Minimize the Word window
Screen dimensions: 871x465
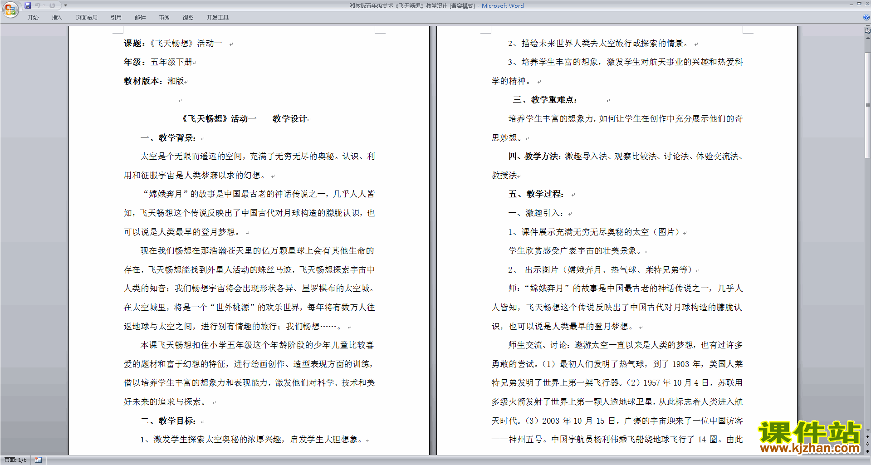tap(851, 4)
